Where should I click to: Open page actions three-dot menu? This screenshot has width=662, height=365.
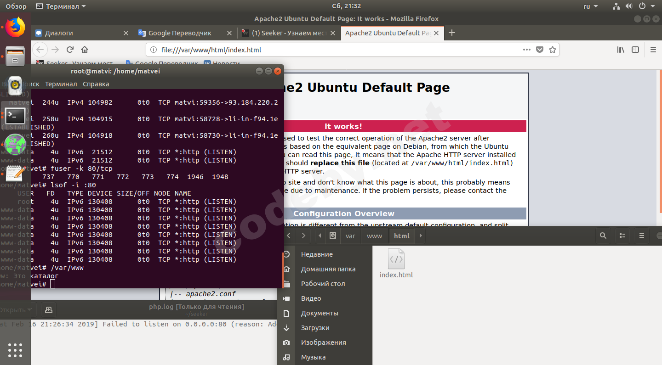coord(526,50)
